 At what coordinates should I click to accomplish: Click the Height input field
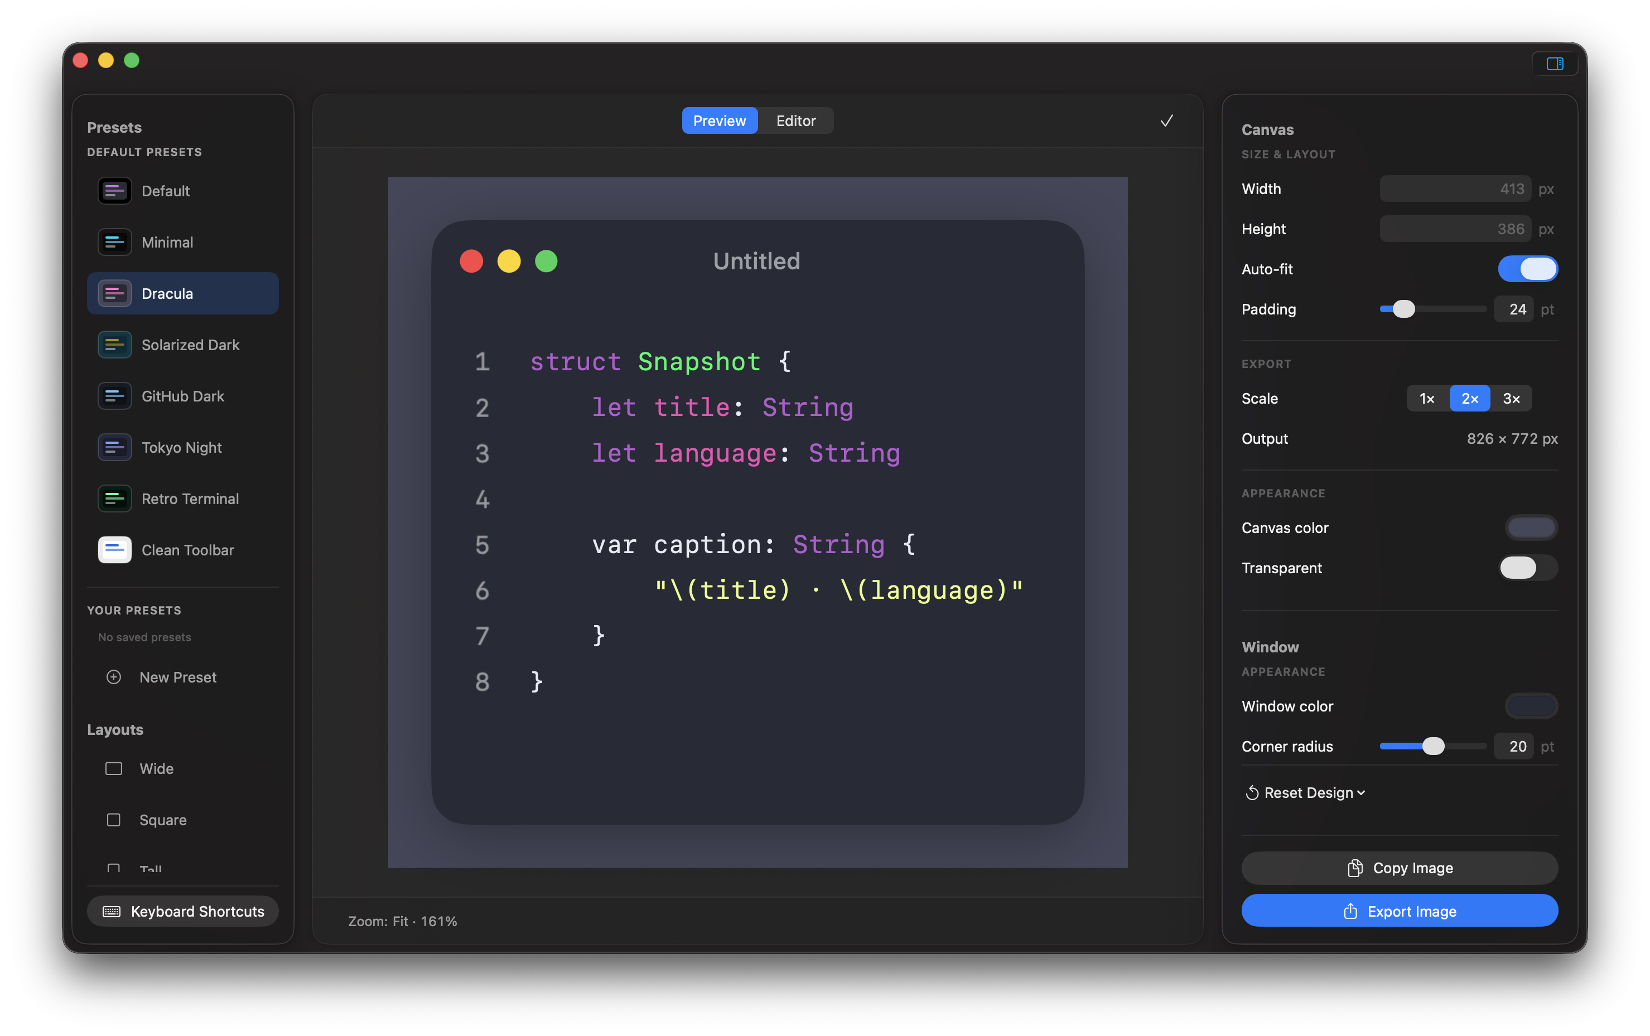point(1455,229)
